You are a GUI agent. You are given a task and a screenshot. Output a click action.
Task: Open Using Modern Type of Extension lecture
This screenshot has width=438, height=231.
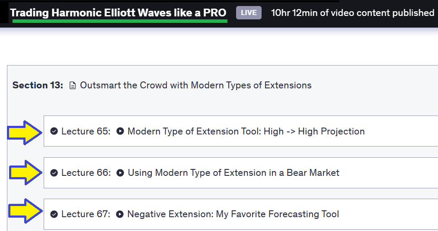pos(233,173)
